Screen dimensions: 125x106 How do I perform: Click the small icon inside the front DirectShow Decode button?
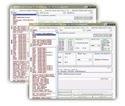pos(110,35)
